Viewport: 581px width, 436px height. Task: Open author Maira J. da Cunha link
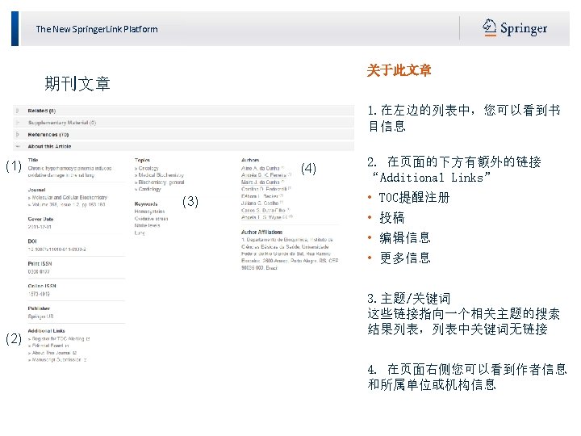[x=261, y=182]
